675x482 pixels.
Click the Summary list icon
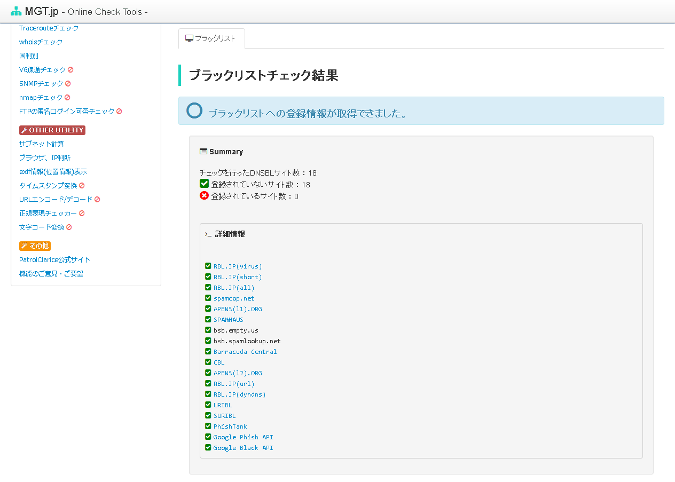[x=203, y=152]
